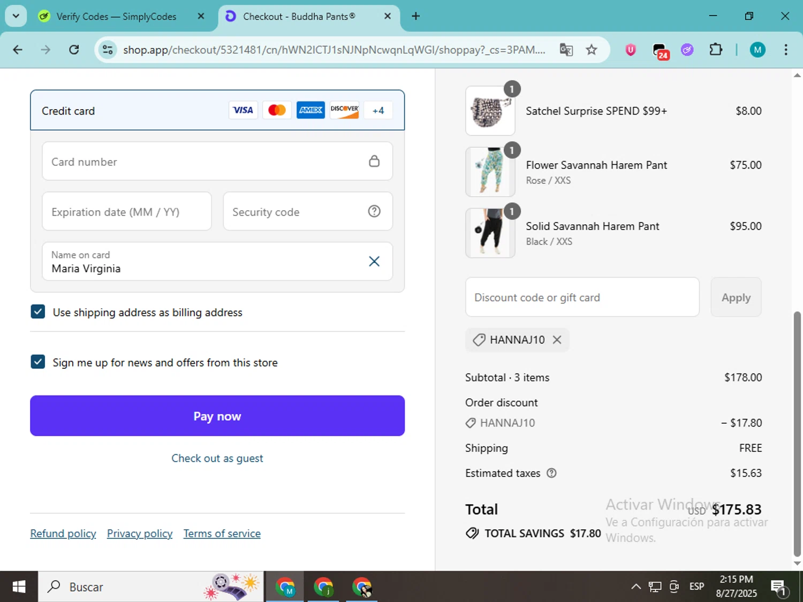
Task: Open the extension with 24 badge
Action: pyautogui.click(x=661, y=51)
